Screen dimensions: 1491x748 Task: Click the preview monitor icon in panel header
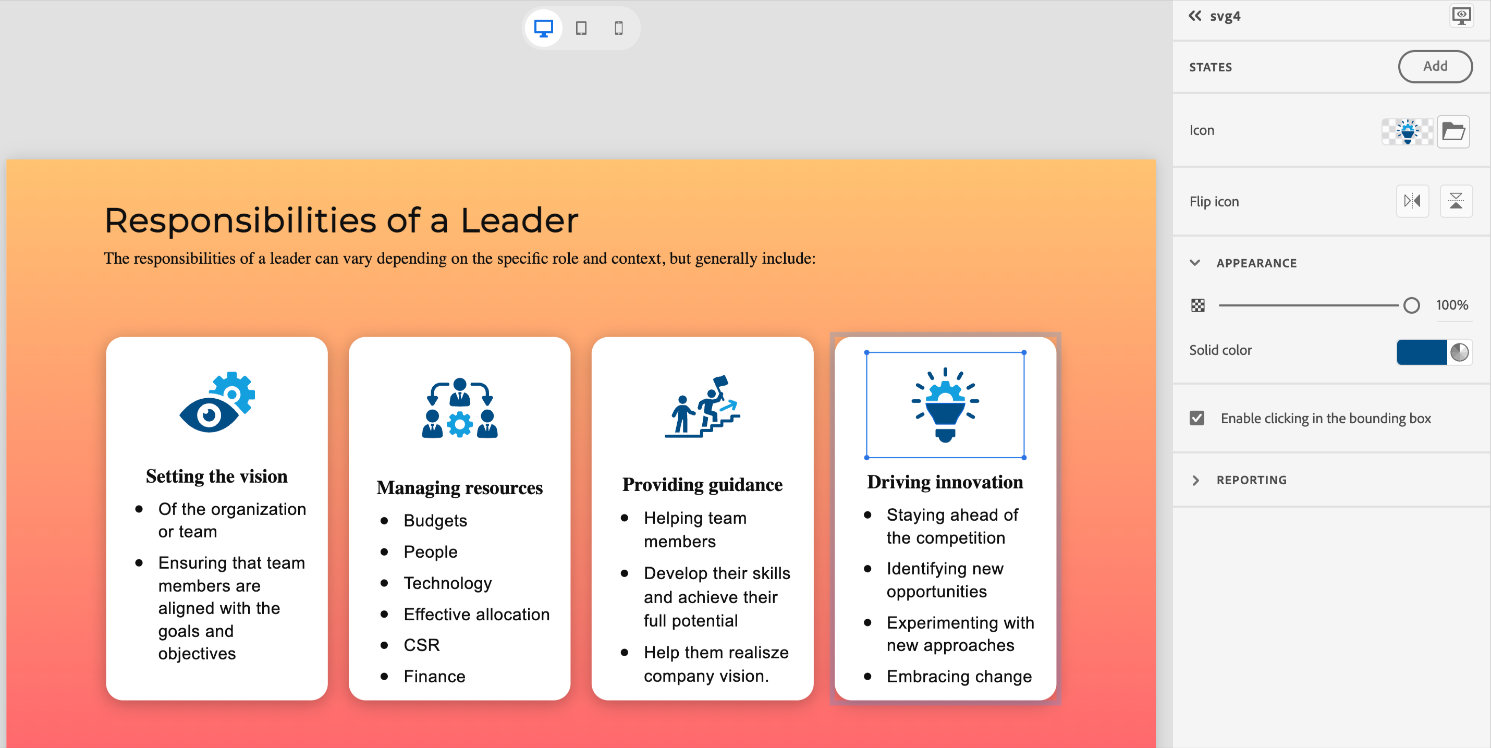[x=1461, y=16]
